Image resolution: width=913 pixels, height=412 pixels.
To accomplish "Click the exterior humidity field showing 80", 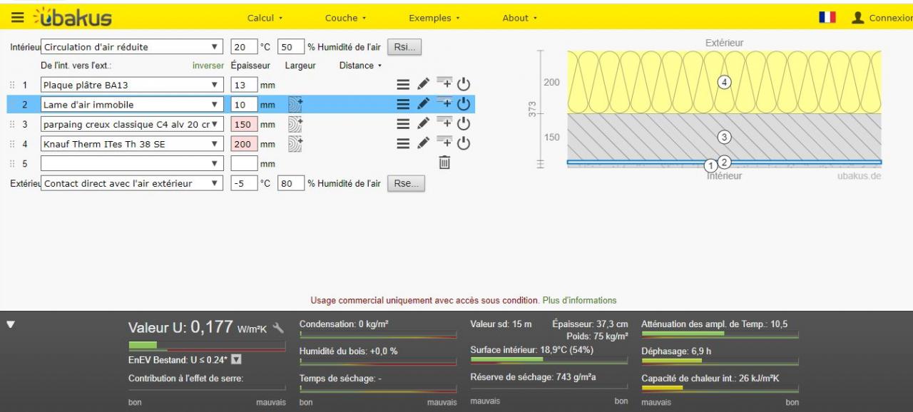I will pyautogui.click(x=290, y=183).
